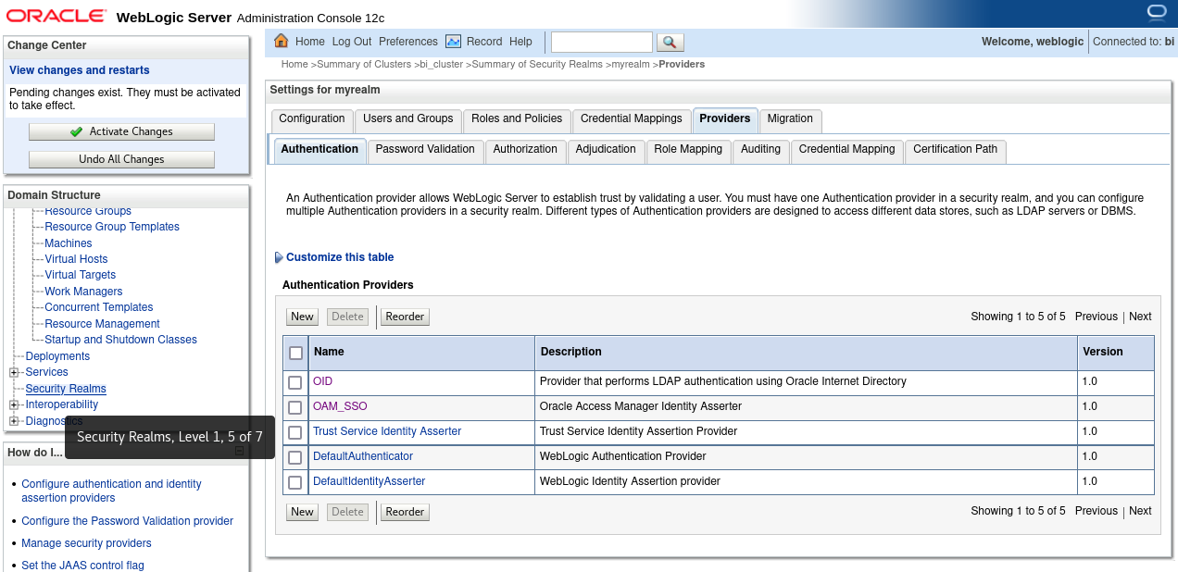
Task: Click the top New provider button
Action: pos(302,317)
